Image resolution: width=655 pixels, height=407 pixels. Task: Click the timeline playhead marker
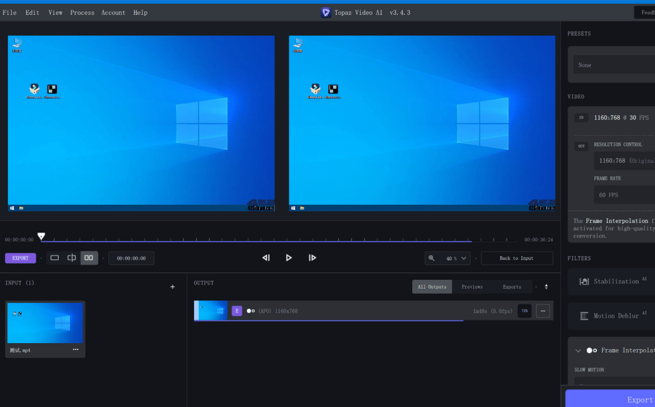41,236
